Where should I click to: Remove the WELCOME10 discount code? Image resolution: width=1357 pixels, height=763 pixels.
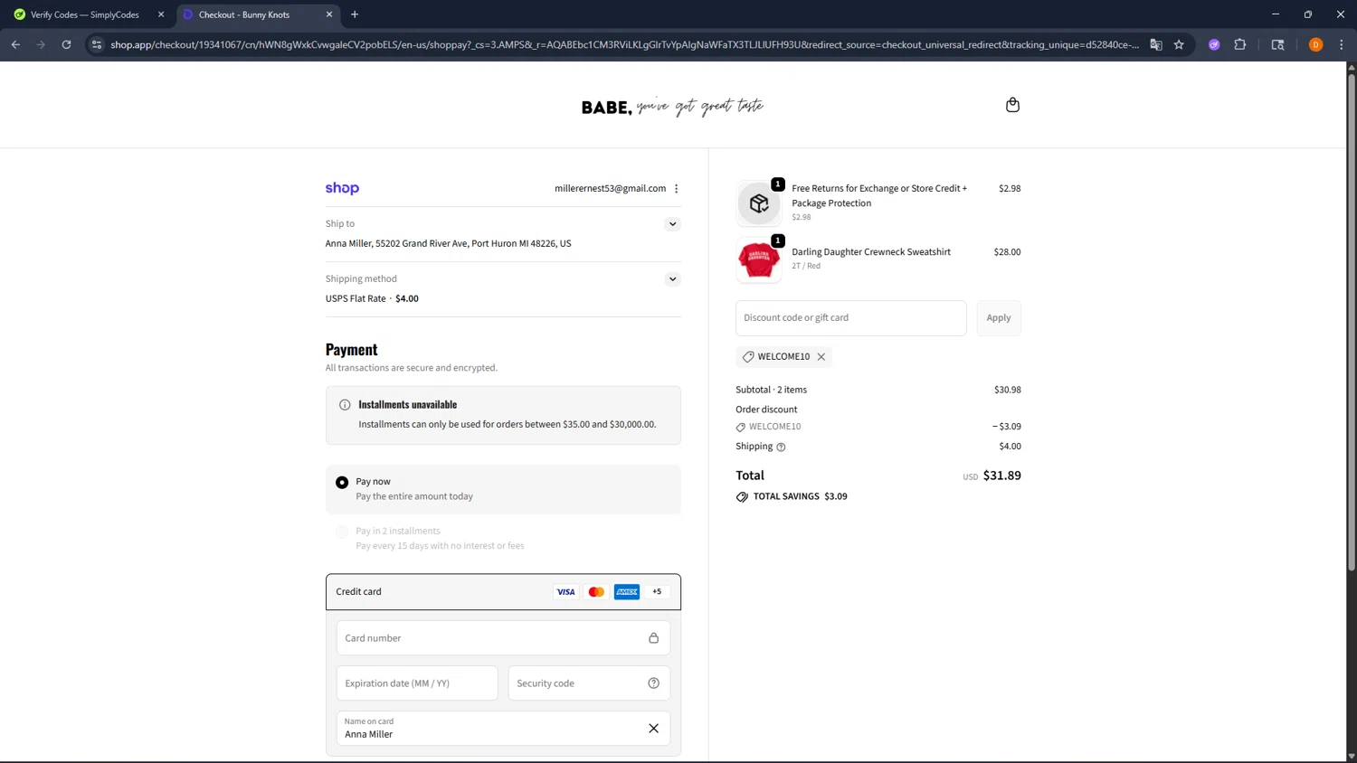point(821,357)
